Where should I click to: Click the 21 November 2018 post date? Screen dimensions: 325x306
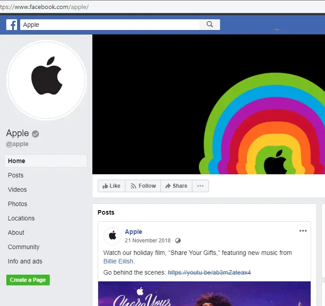click(147, 241)
